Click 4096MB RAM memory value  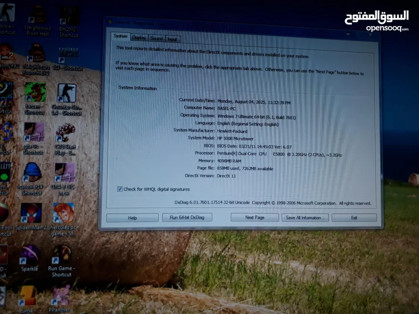(x=229, y=161)
